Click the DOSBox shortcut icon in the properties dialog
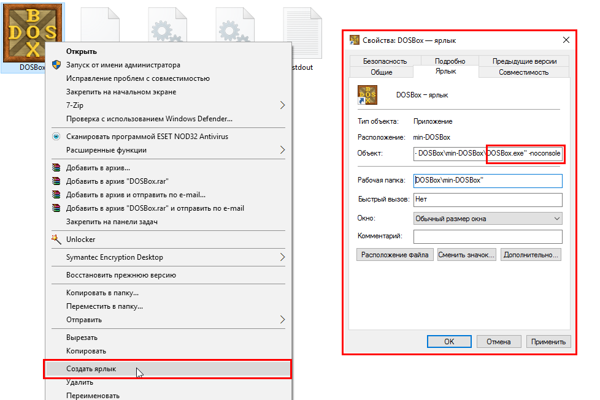The height and width of the screenshot is (400, 600). [x=367, y=95]
